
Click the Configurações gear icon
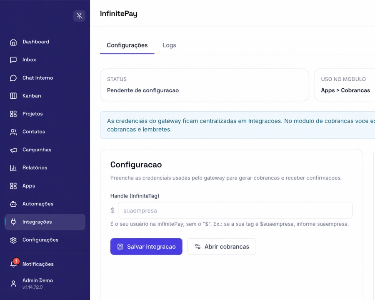click(13, 240)
